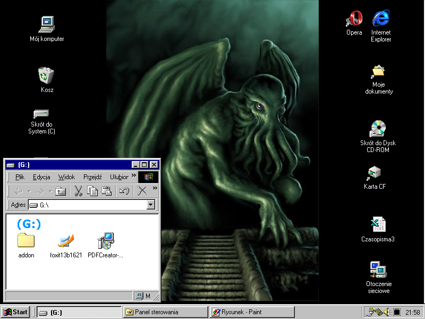
Task: Click the Undo arrow toolbar icon
Action: click(x=124, y=191)
